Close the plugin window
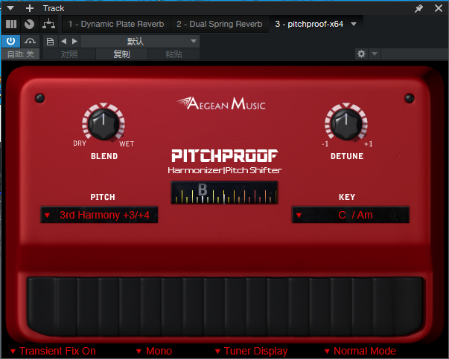 [x=439, y=8]
